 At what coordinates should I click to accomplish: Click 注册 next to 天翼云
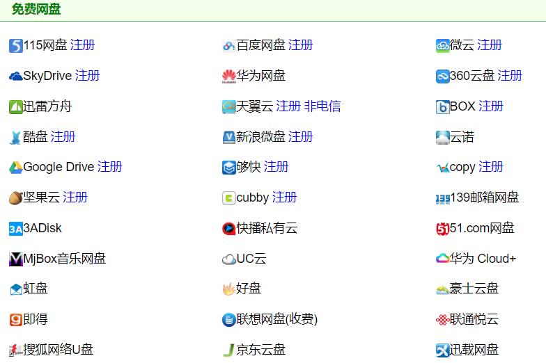click(x=288, y=106)
